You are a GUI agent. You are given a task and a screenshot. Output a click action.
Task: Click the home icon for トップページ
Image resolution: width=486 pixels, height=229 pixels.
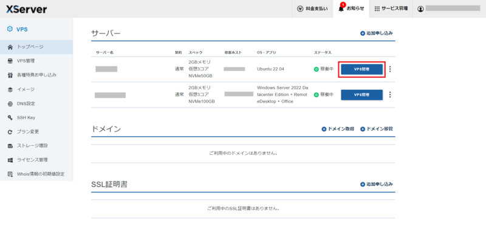tap(10, 47)
